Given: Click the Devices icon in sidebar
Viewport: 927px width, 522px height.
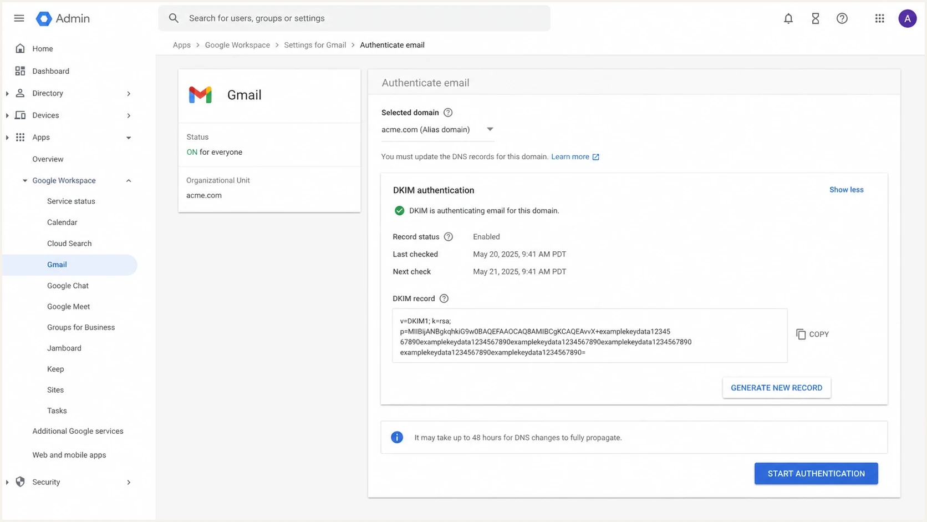Looking at the screenshot, I should click(x=20, y=115).
